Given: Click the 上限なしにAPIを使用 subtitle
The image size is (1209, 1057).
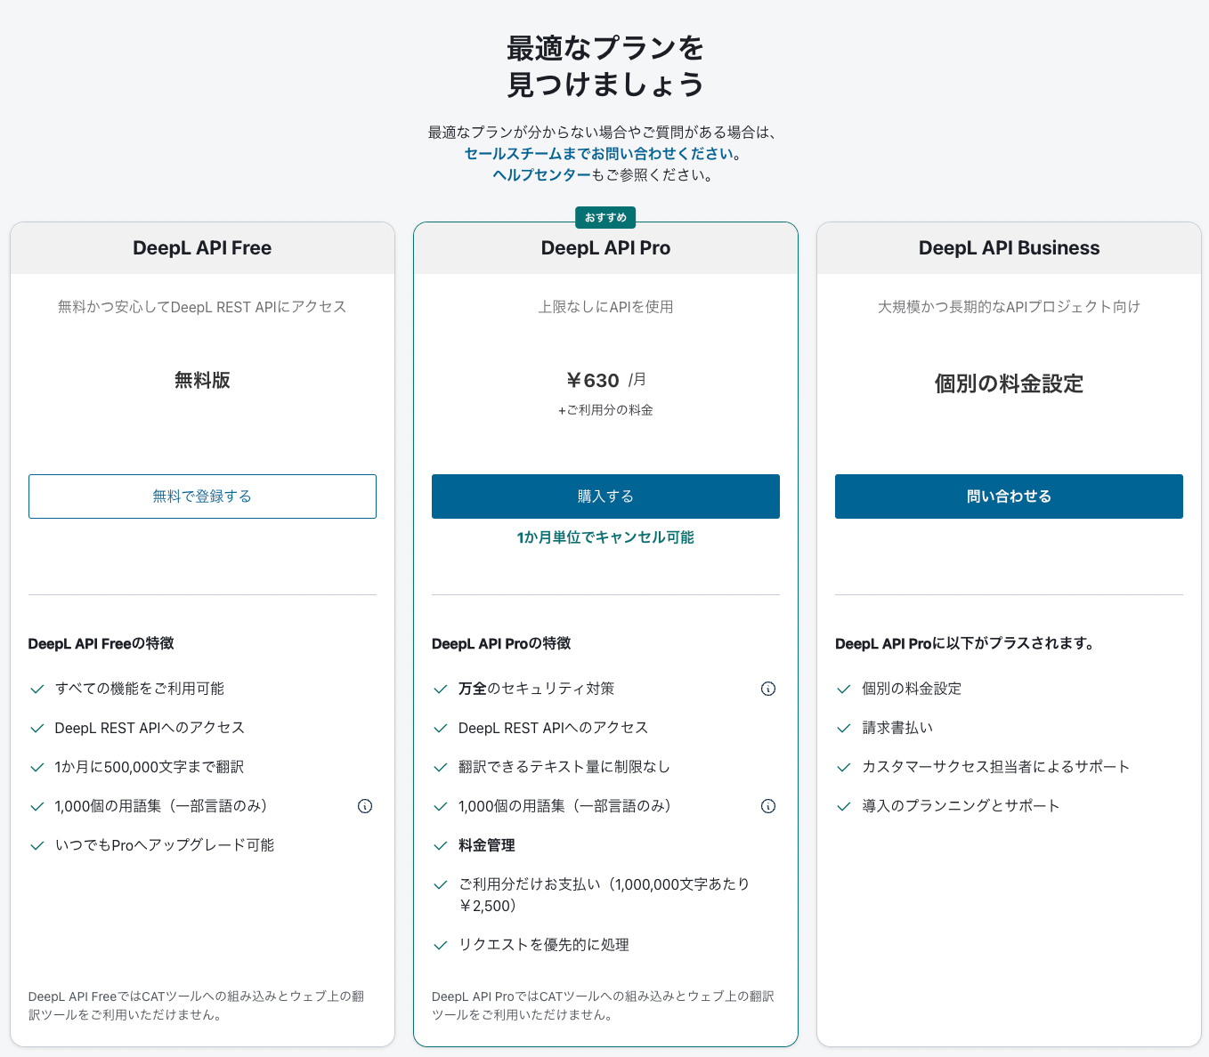Looking at the screenshot, I should point(605,307).
